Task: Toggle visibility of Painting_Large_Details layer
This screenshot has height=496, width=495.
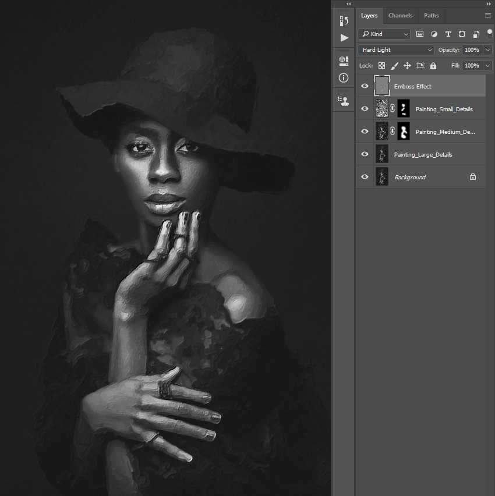Action: [x=365, y=154]
